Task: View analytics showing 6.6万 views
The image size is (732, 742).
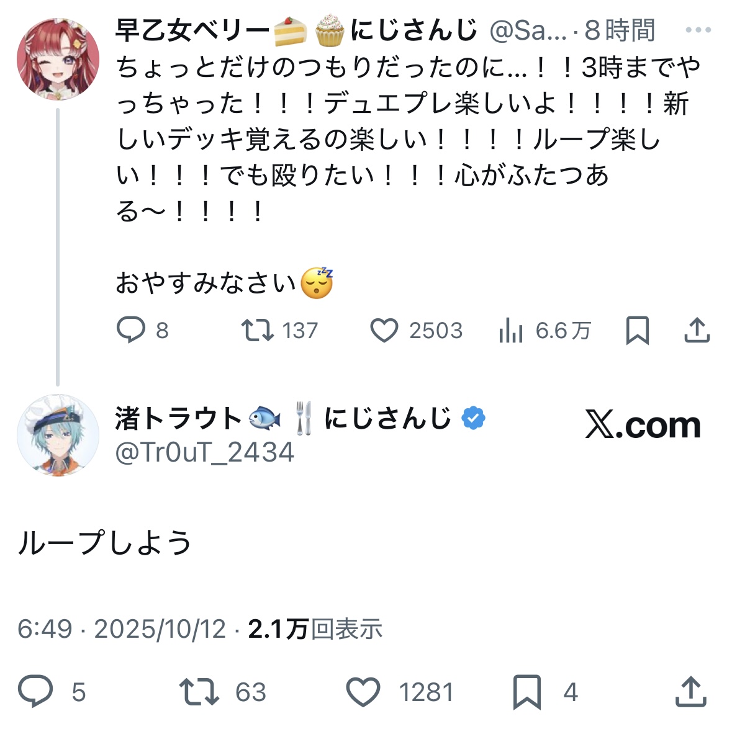Action: click(511, 331)
